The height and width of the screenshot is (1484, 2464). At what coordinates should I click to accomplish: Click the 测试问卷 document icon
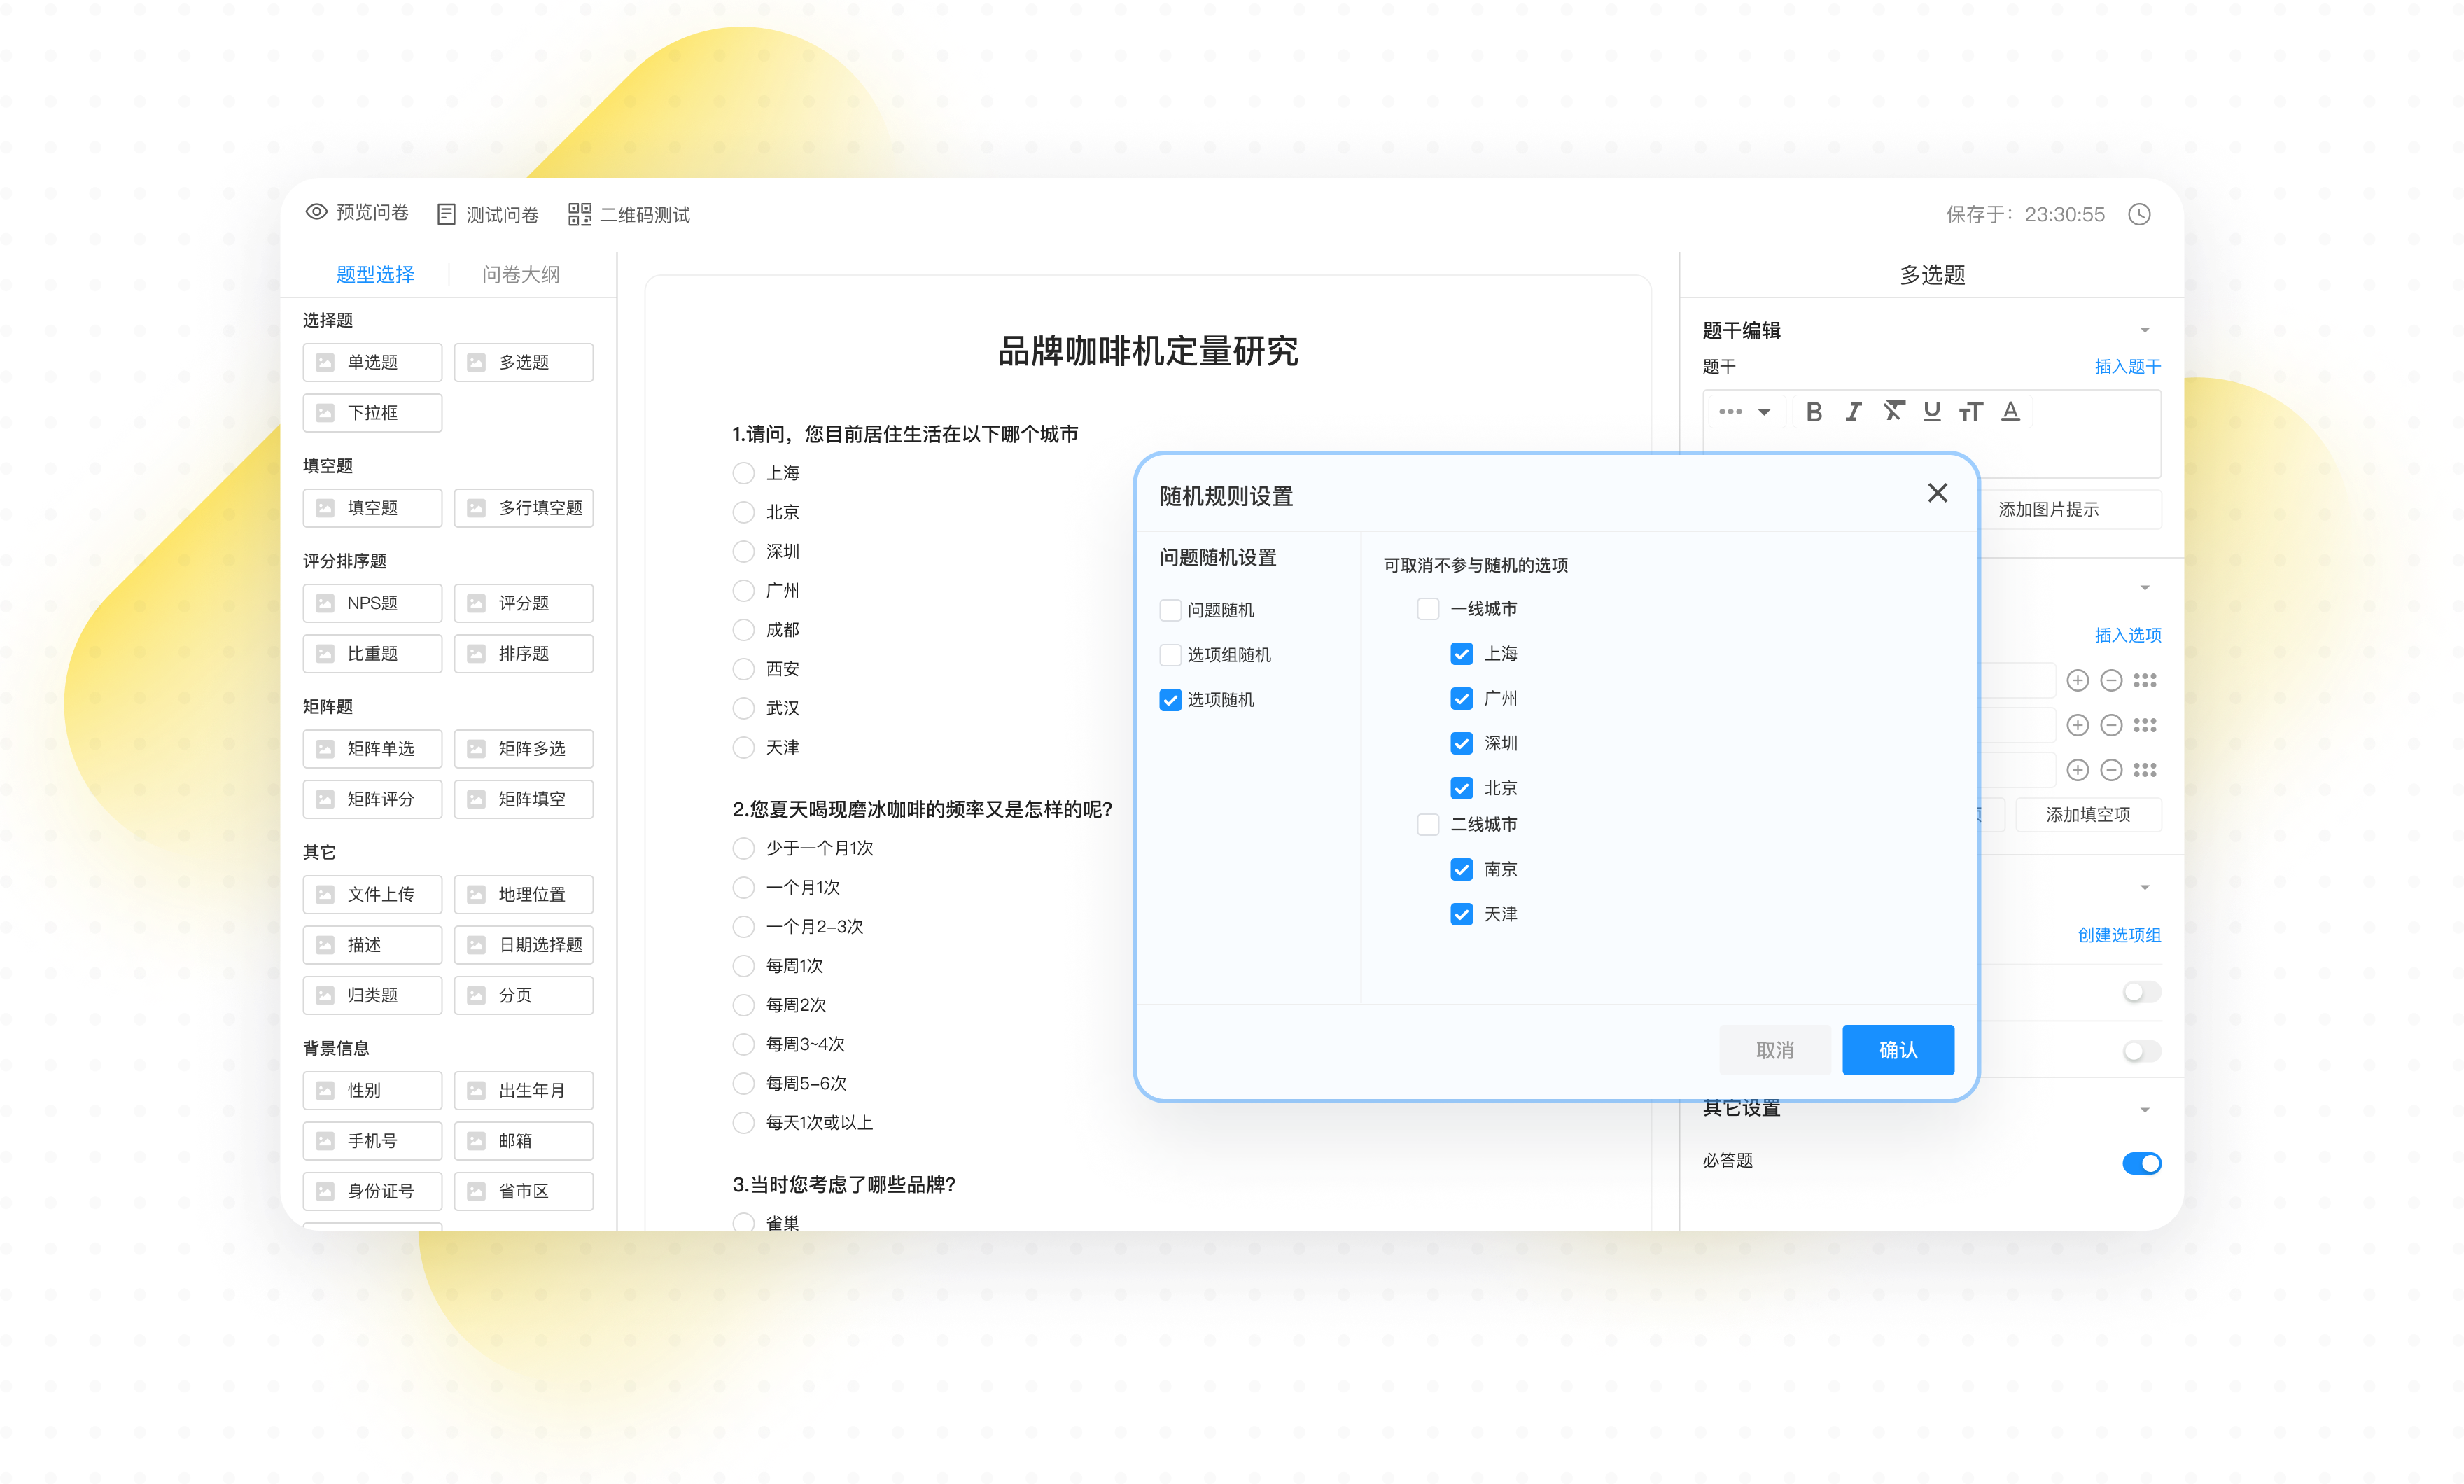point(447,214)
